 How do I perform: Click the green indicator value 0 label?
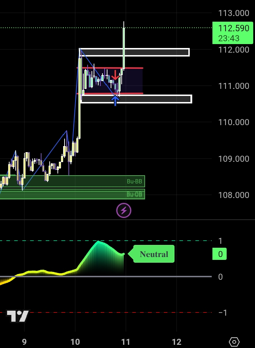(x=220, y=254)
